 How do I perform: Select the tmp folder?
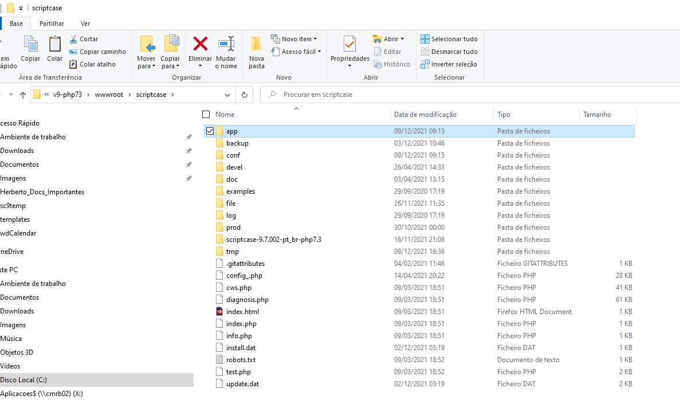coord(233,252)
